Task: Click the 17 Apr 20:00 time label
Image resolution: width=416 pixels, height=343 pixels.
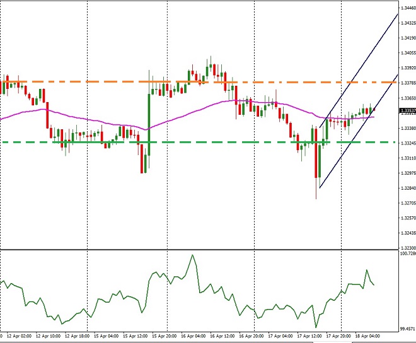Action: [x=338, y=336]
